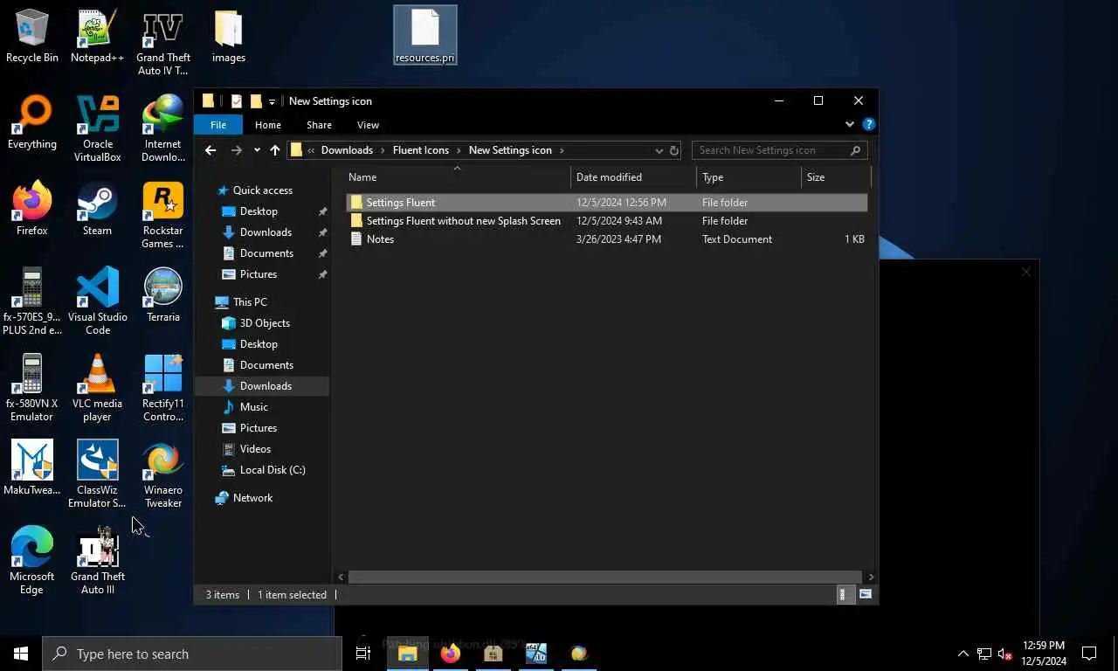Click the horizontal scrollbar in file list
Screen dimensions: 1118x671
point(604,577)
